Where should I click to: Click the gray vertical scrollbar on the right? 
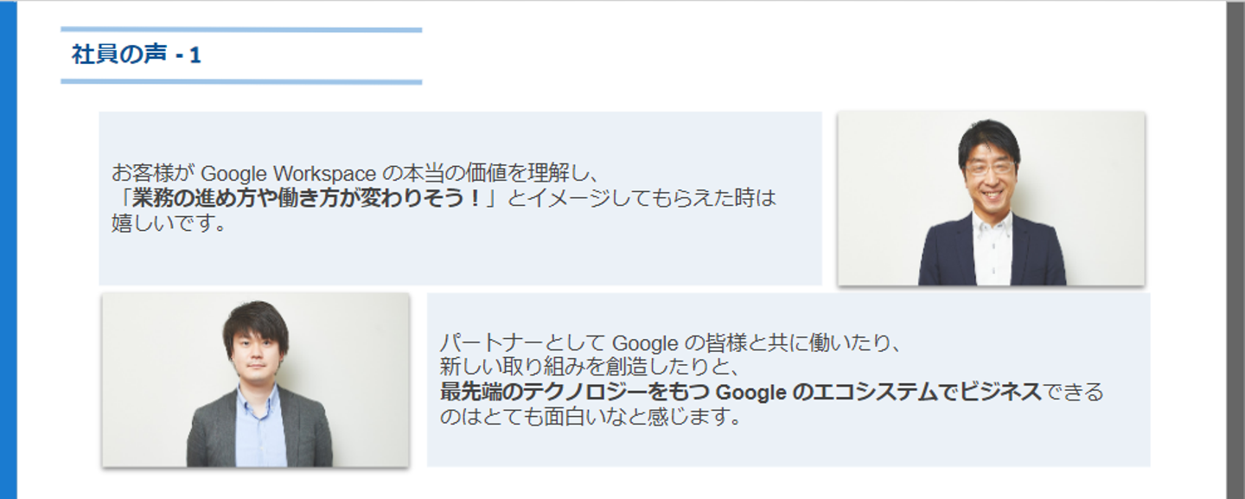[x=1235, y=249]
